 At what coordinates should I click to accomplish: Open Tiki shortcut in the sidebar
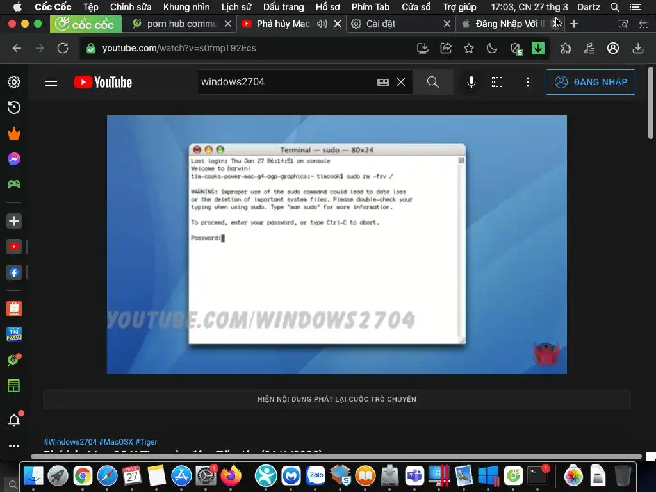click(14, 334)
